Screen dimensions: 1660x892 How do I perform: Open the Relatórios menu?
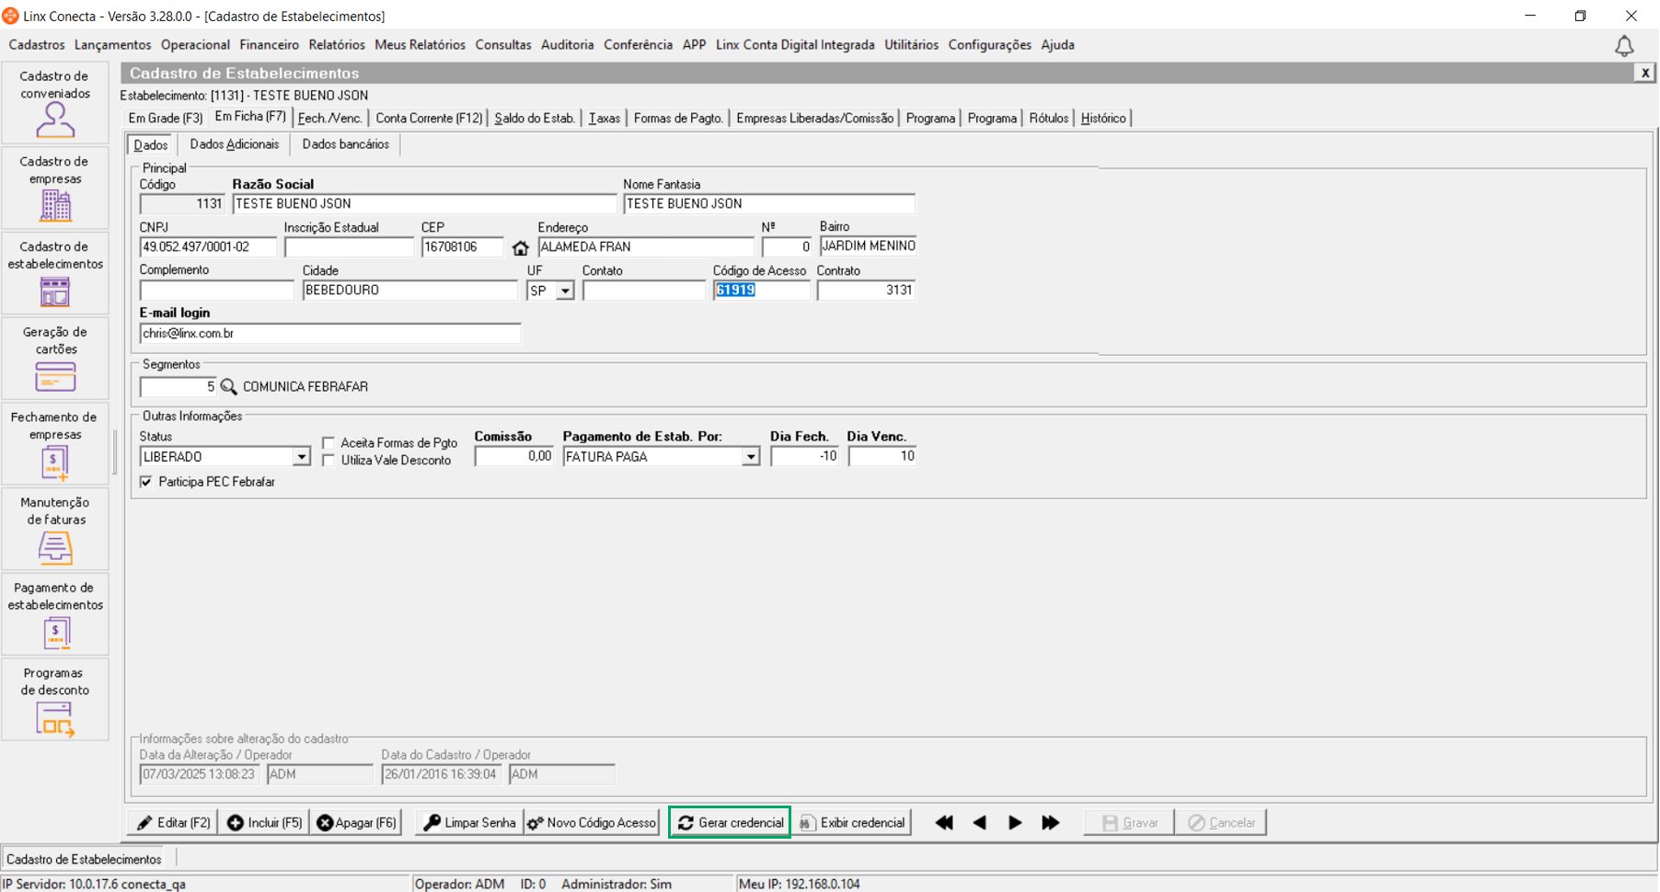point(337,45)
